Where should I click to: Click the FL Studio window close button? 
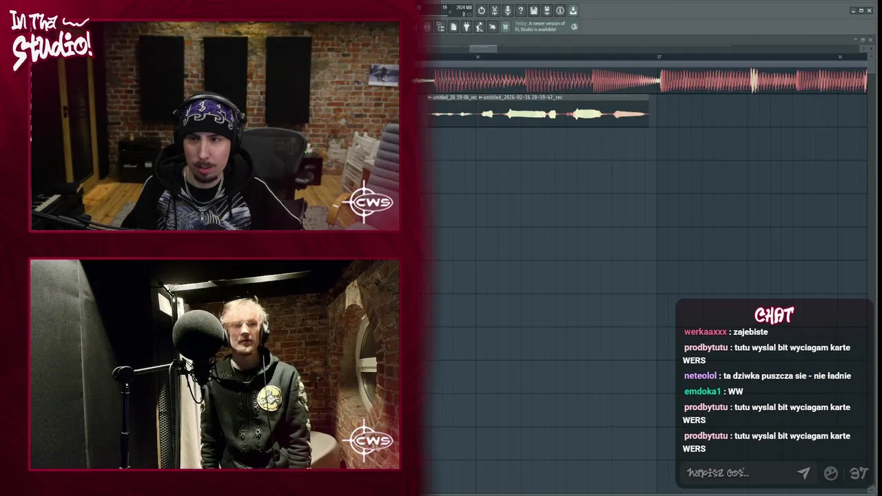pos(869,10)
